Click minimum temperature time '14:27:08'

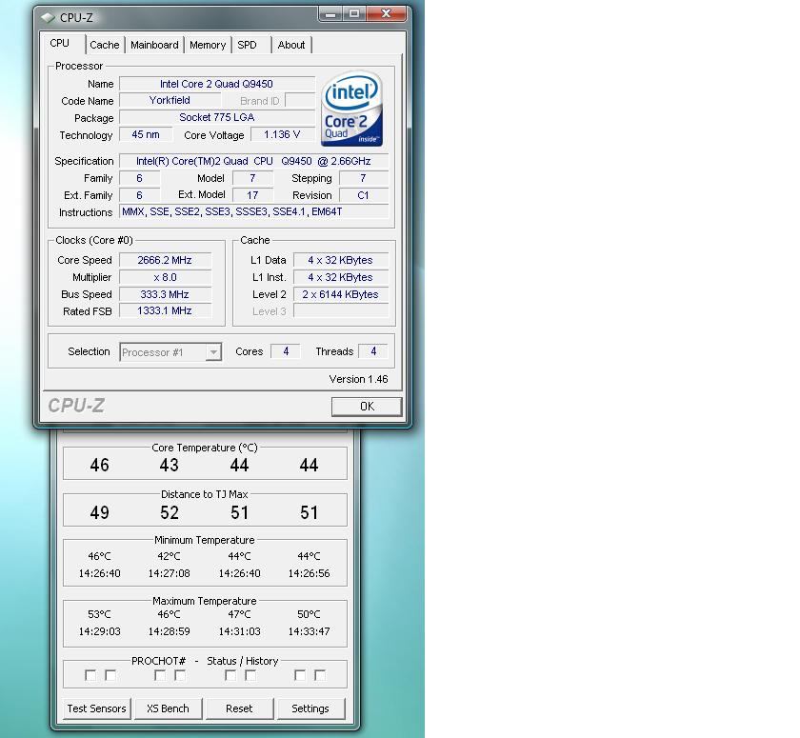pos(169,573)
